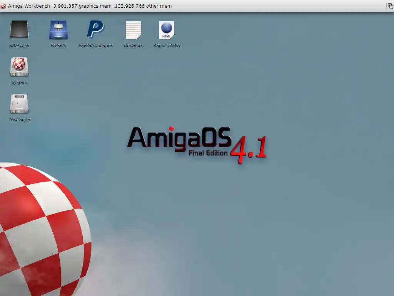Image resolution: width=394 pixels, height=296 pixels.
Task: Click the PayPal-Donation icon
Action: tap(95, 29)
